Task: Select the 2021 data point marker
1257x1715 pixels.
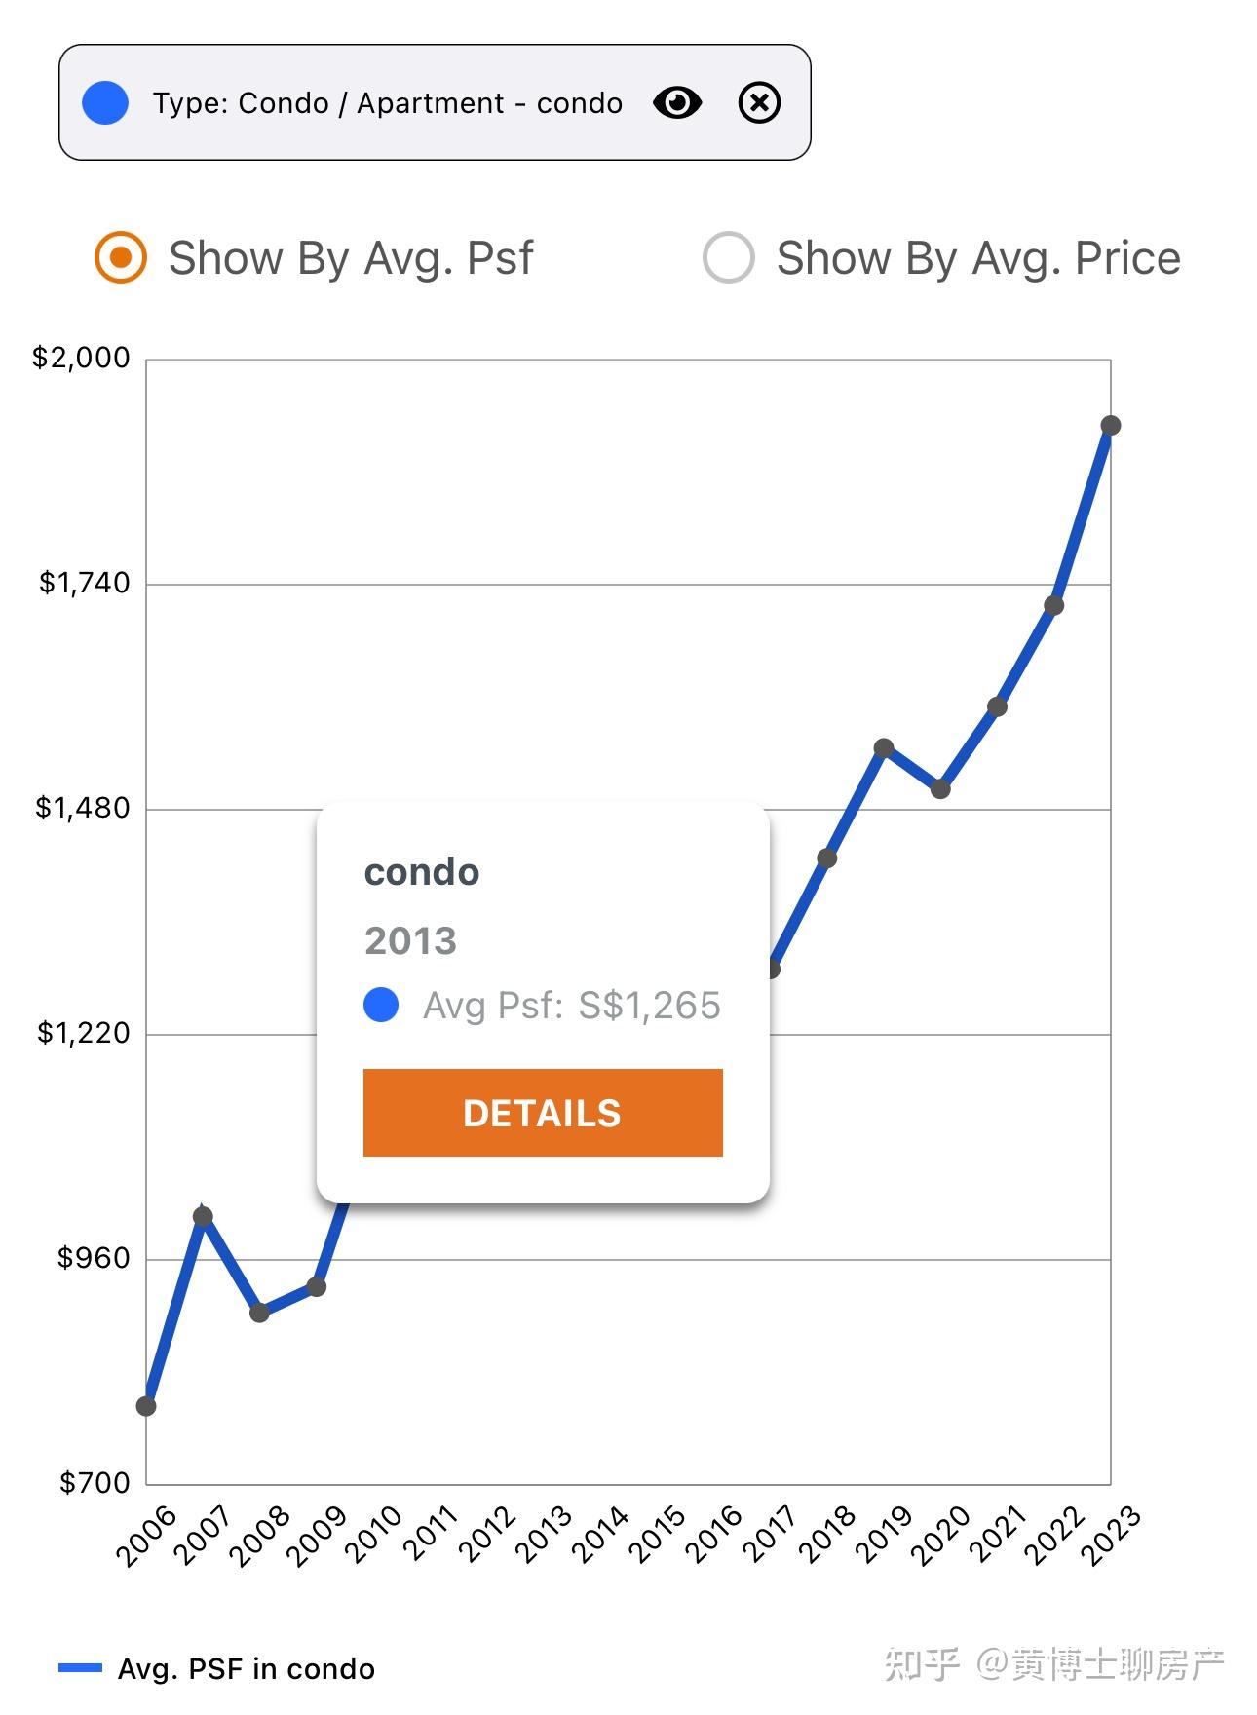Action: point(997,706)
